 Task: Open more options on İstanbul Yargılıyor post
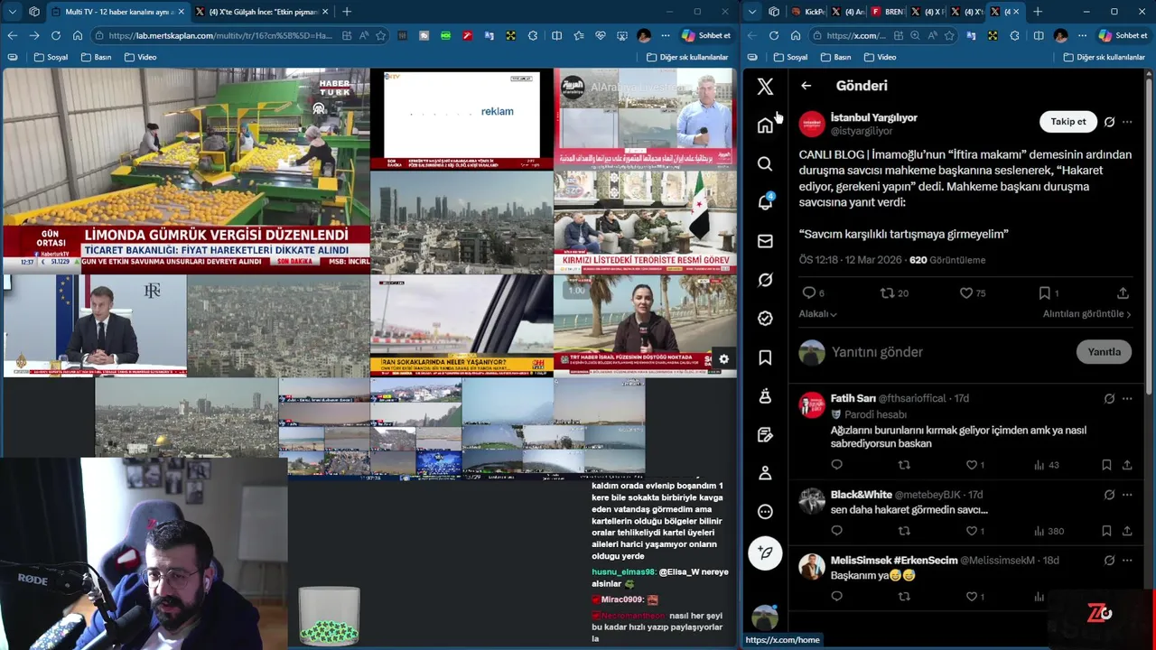(x=1127, y=122)
